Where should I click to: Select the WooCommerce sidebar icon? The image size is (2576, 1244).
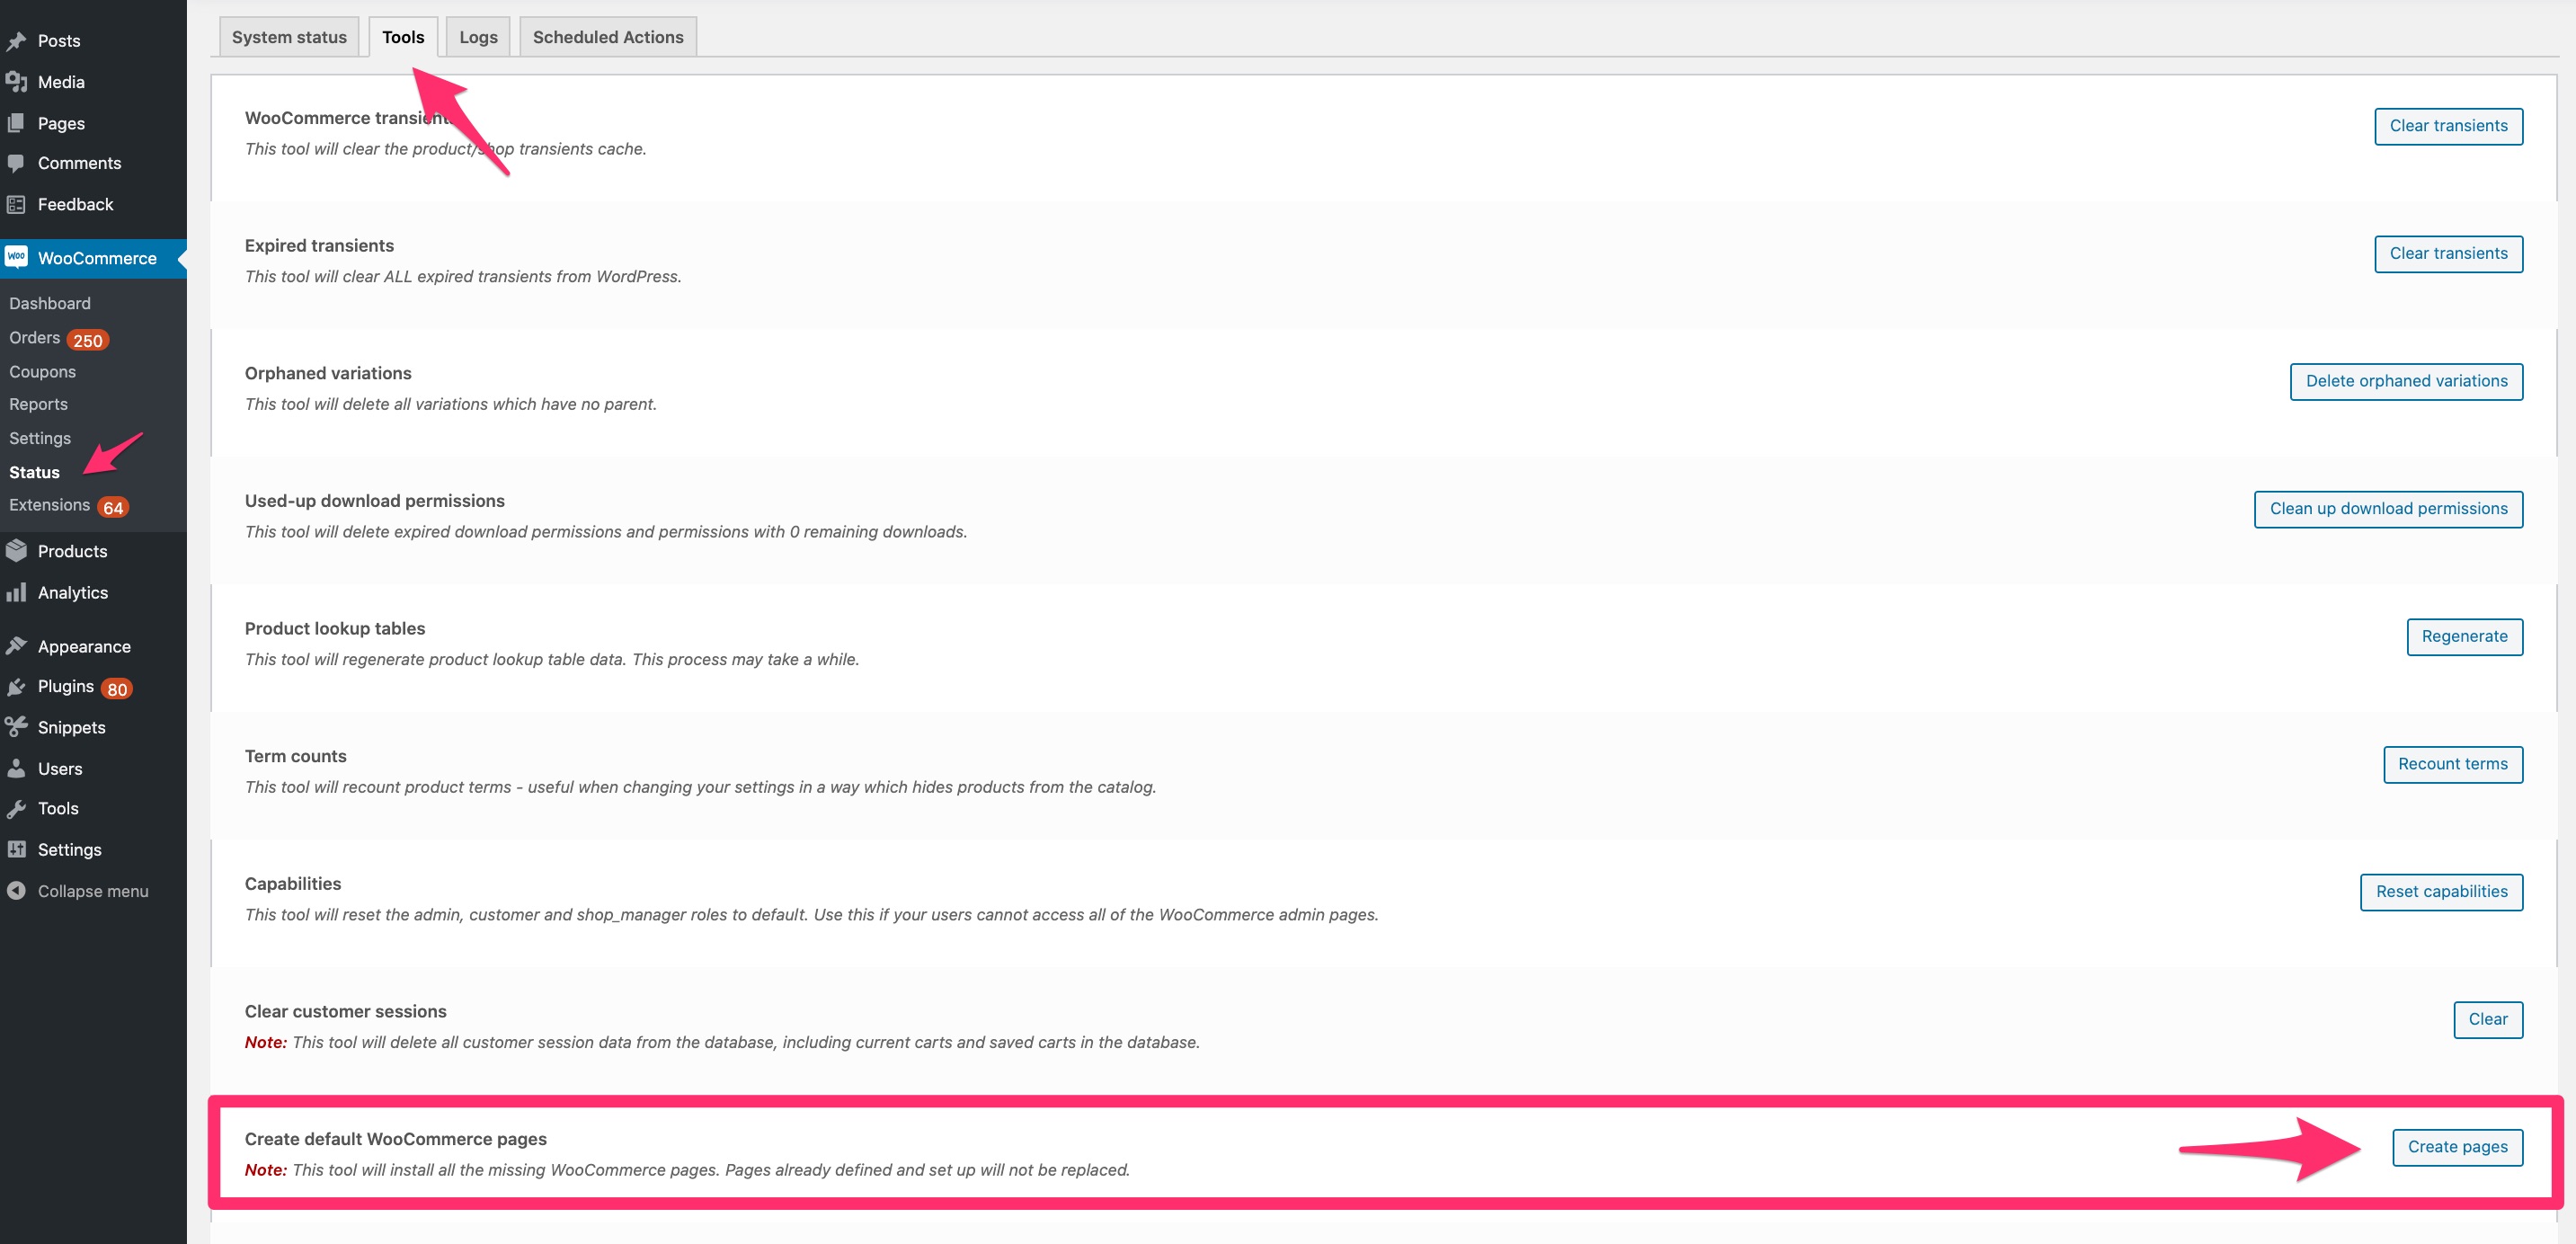[16, 257]
